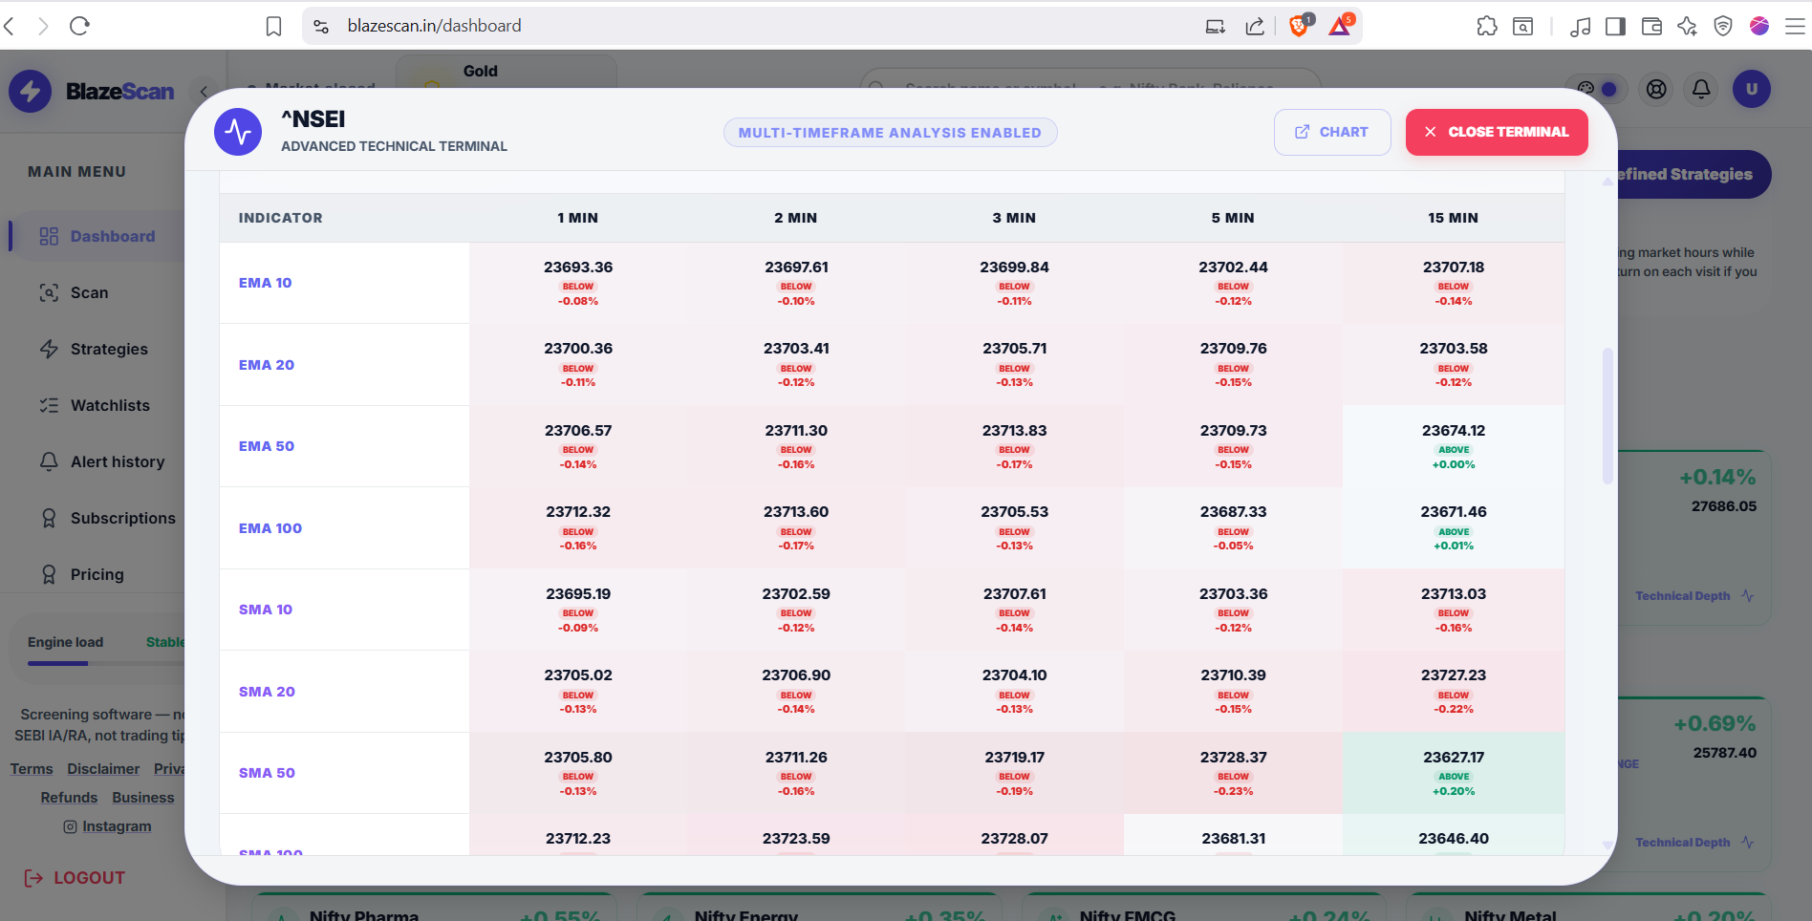Click the INDICATOR column header

click(x=281, y=218)
